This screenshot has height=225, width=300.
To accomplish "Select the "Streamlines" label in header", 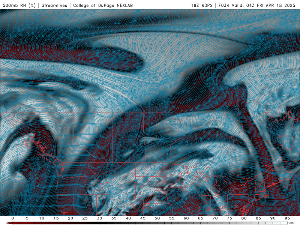I will [54, 5].
